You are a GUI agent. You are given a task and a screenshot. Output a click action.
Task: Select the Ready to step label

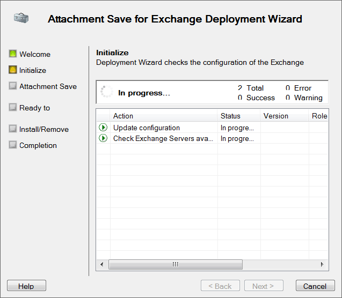pos(35,108)
